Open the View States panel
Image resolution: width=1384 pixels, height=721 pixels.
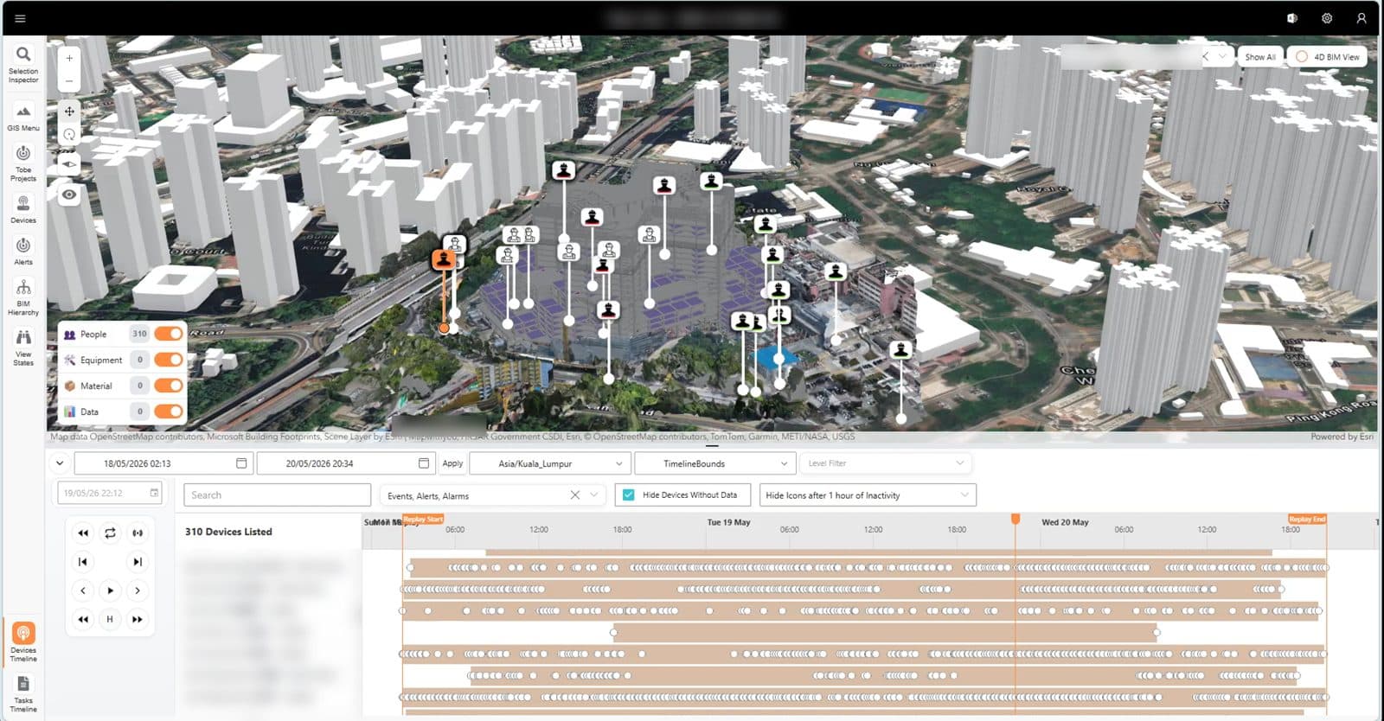click(23, 347)
